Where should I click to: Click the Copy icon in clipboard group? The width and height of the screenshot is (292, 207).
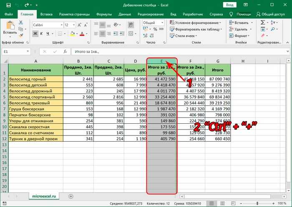21,29
